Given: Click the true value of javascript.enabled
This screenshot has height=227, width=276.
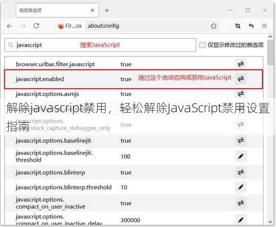Looking at the screenshot, I should coord(126,79).
